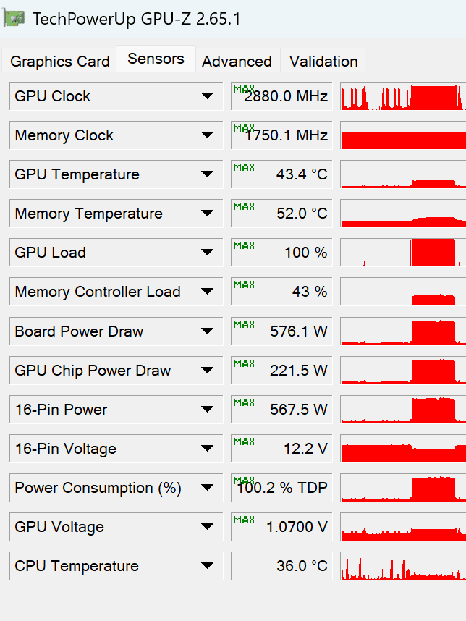
Task: Open Memory Temperature sensor dropdown
Action: (207, 213)
